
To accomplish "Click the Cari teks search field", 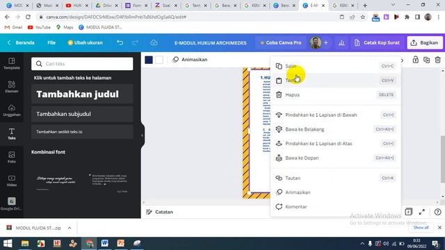I will coord(82,64).
